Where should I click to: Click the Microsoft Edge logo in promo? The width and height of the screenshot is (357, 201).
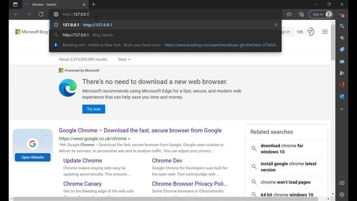68,88
